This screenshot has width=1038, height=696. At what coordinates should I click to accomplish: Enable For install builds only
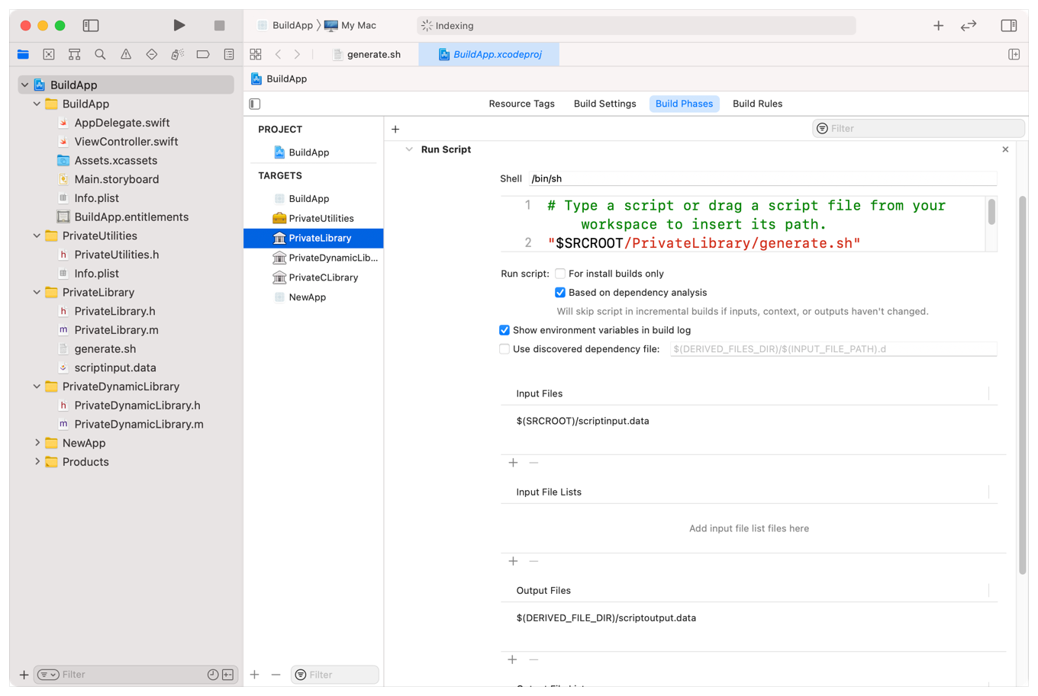(561, 273)
